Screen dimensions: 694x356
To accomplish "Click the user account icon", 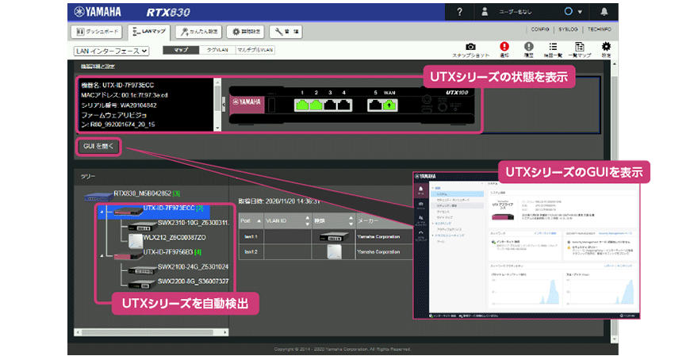I will tap(485, 12).
